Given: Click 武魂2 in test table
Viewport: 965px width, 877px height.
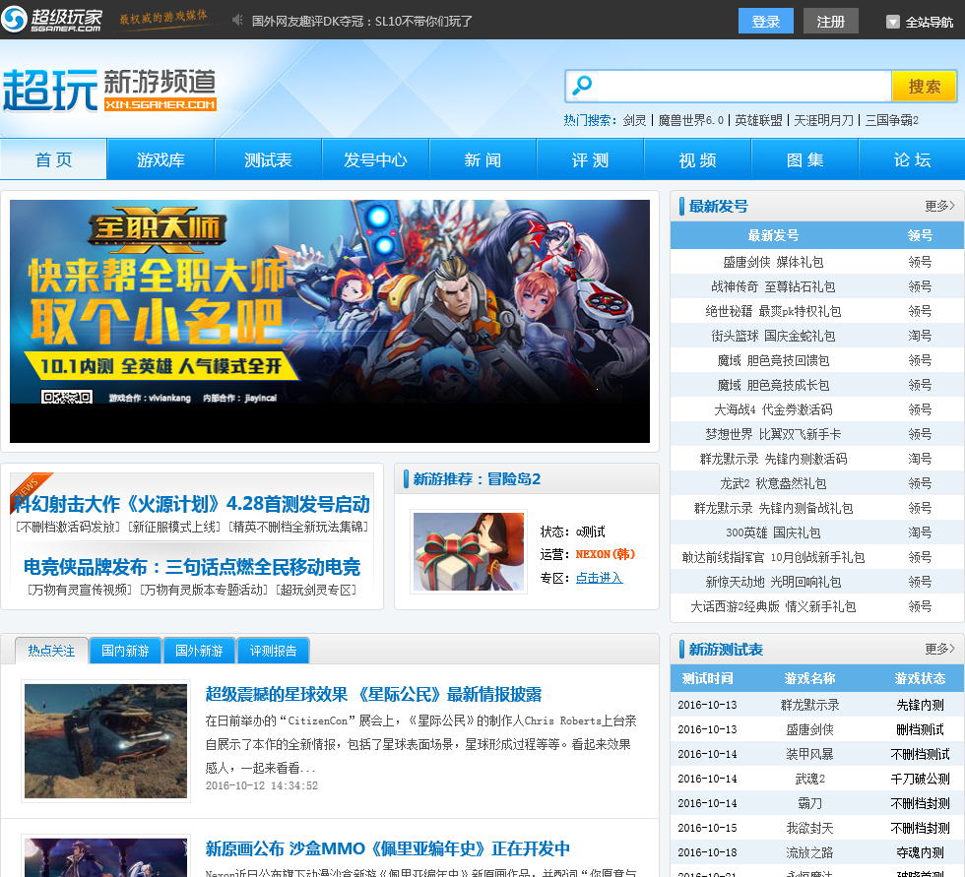Looking at the screenshot, I should [x=809, y=779].
